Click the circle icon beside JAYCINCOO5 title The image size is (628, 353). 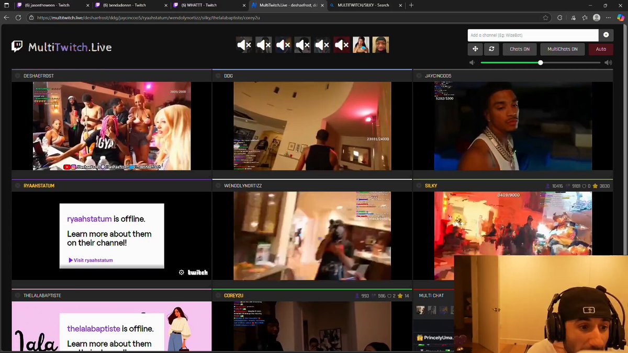tap(419, 76)
